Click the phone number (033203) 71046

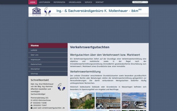pos(40,103)
